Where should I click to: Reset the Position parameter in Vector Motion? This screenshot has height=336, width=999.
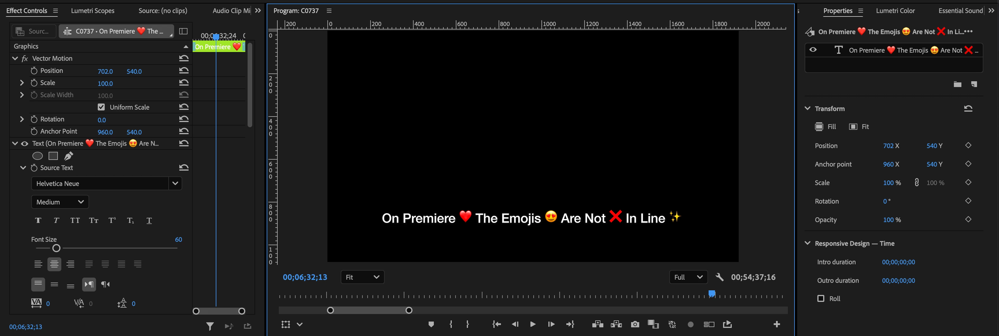[184, 71]
